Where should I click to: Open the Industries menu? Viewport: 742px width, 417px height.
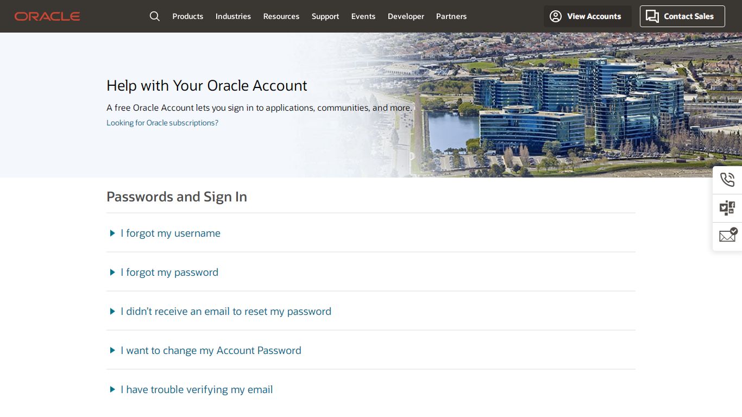(233, 16)
